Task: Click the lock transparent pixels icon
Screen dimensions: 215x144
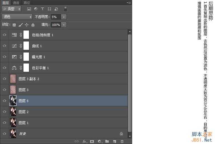Action: [14, 25]
